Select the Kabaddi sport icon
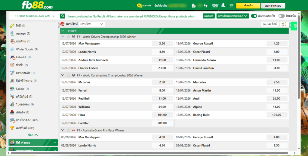 tap(13, 57)
